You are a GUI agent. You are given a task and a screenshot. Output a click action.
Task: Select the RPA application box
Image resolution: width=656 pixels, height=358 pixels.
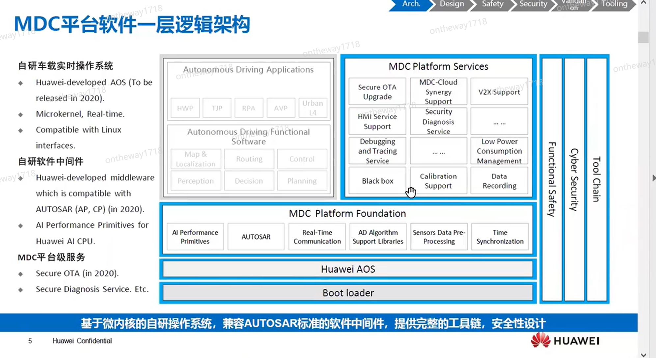click(x=249, y=108)
